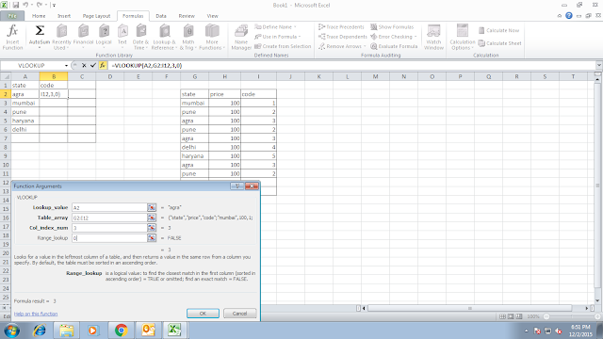Open Recently Used functions

coord(61,37)
